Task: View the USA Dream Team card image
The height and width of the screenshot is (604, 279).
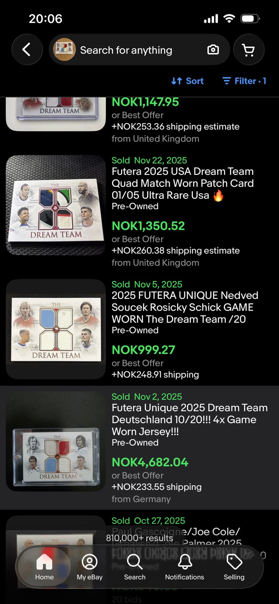Action: click(56, 205)
